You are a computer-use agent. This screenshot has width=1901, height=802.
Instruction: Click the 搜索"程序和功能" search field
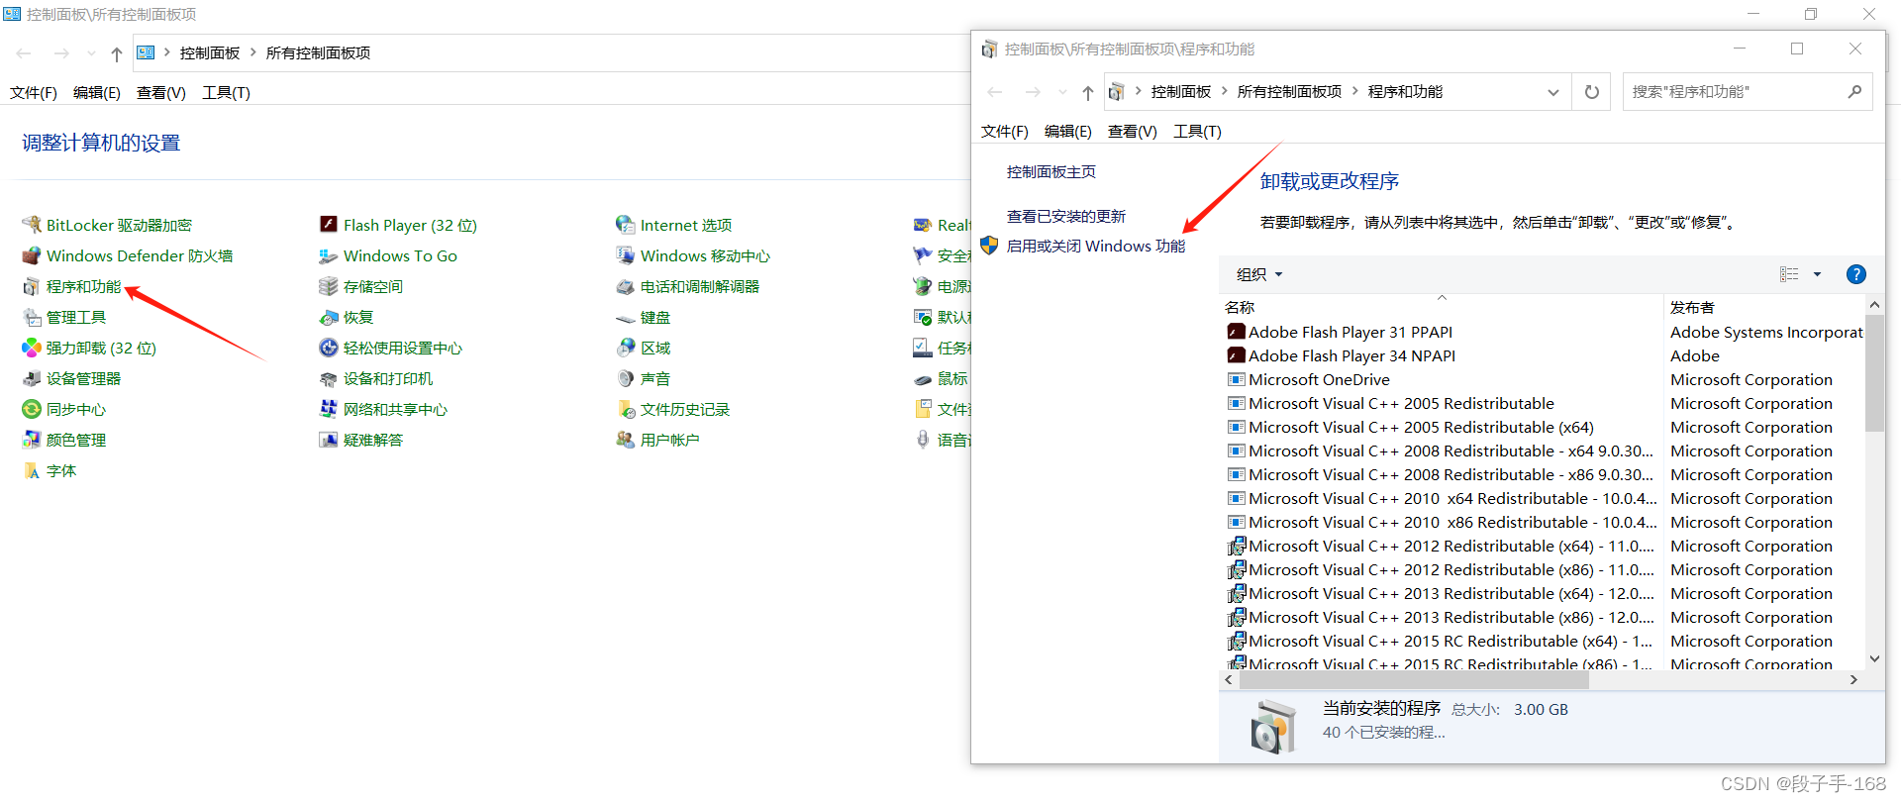click(1735, 92)
